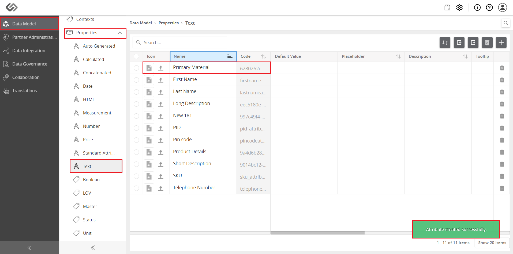Click the search magnifier at top right
513x254 pixels.
(x=506, y=23)
